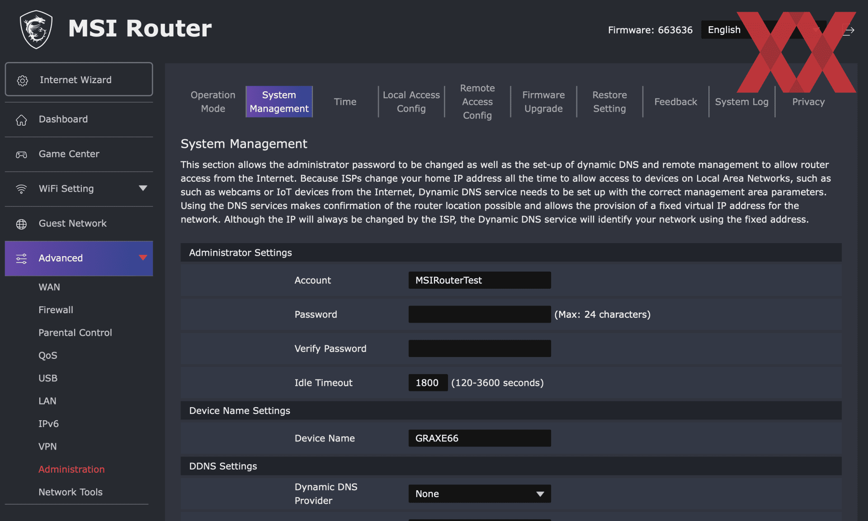Open the English language selector
Image resolution: width=868 pixels, height=521 pixels.
click(764, 30)
